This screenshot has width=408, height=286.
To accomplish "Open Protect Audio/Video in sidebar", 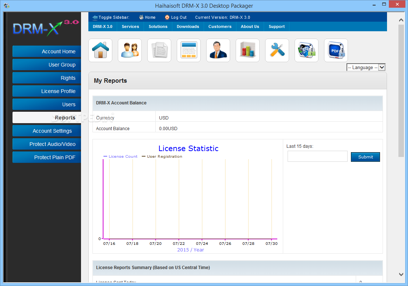I will (47, 144).
